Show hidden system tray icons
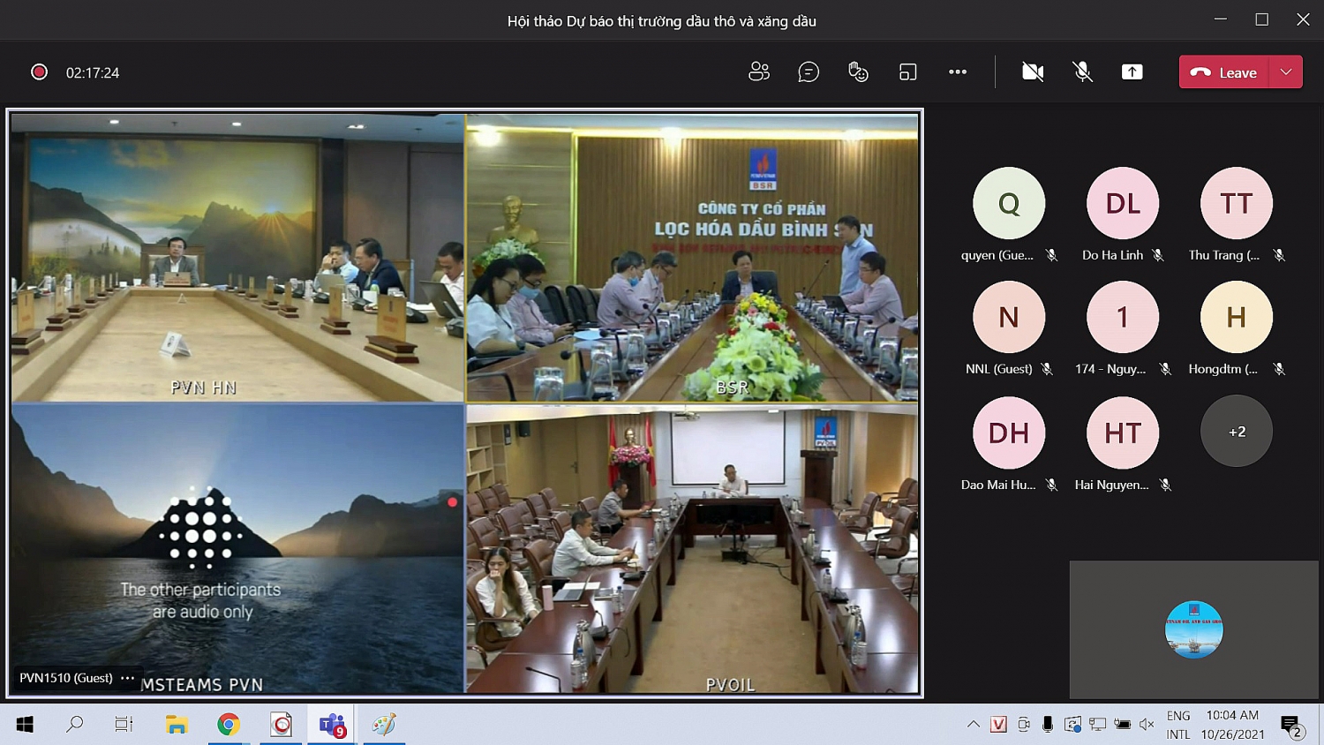 click(x=973, y=725)
